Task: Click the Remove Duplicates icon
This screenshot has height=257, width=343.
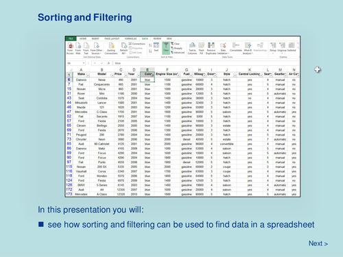Action: coord(211,49)
